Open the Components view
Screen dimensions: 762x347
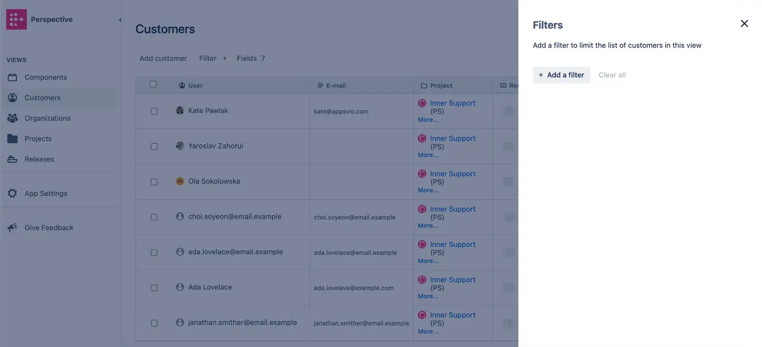[45, 77]
